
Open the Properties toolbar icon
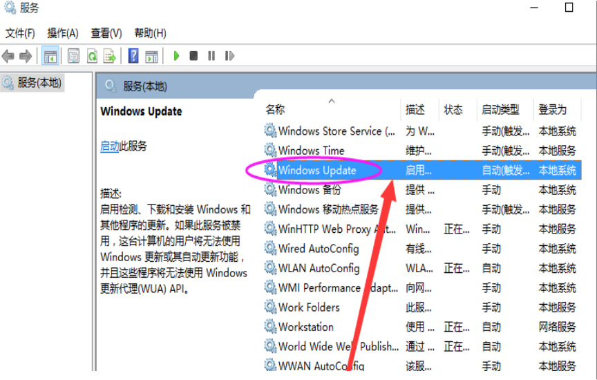tap(73, 57)
